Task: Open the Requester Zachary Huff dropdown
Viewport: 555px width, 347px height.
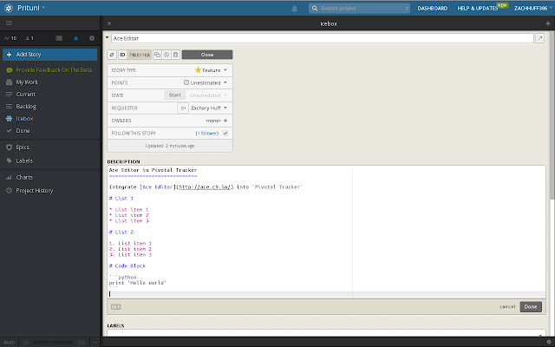Action: tap(206, 108)
